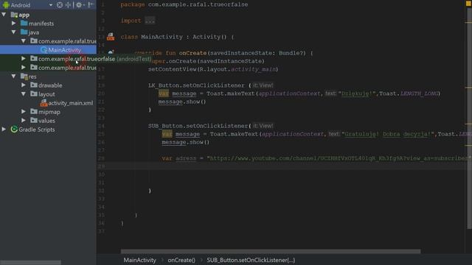The image size is (472, 265).
Task: Click the res folder icon
Action: (24, 77)
